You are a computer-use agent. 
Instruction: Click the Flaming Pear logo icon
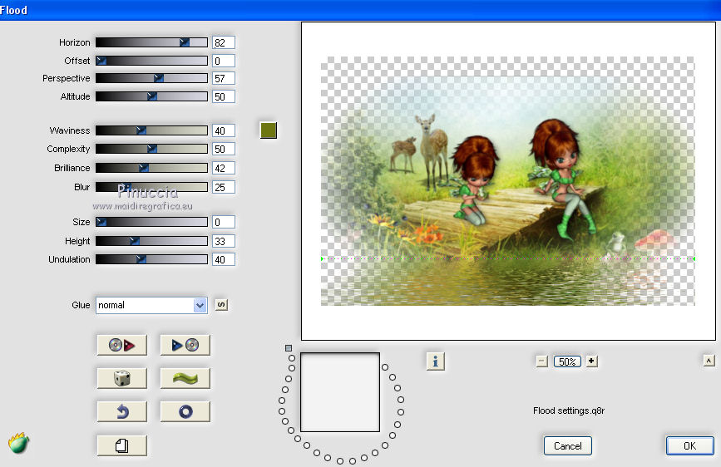click(x=18, y=443)
